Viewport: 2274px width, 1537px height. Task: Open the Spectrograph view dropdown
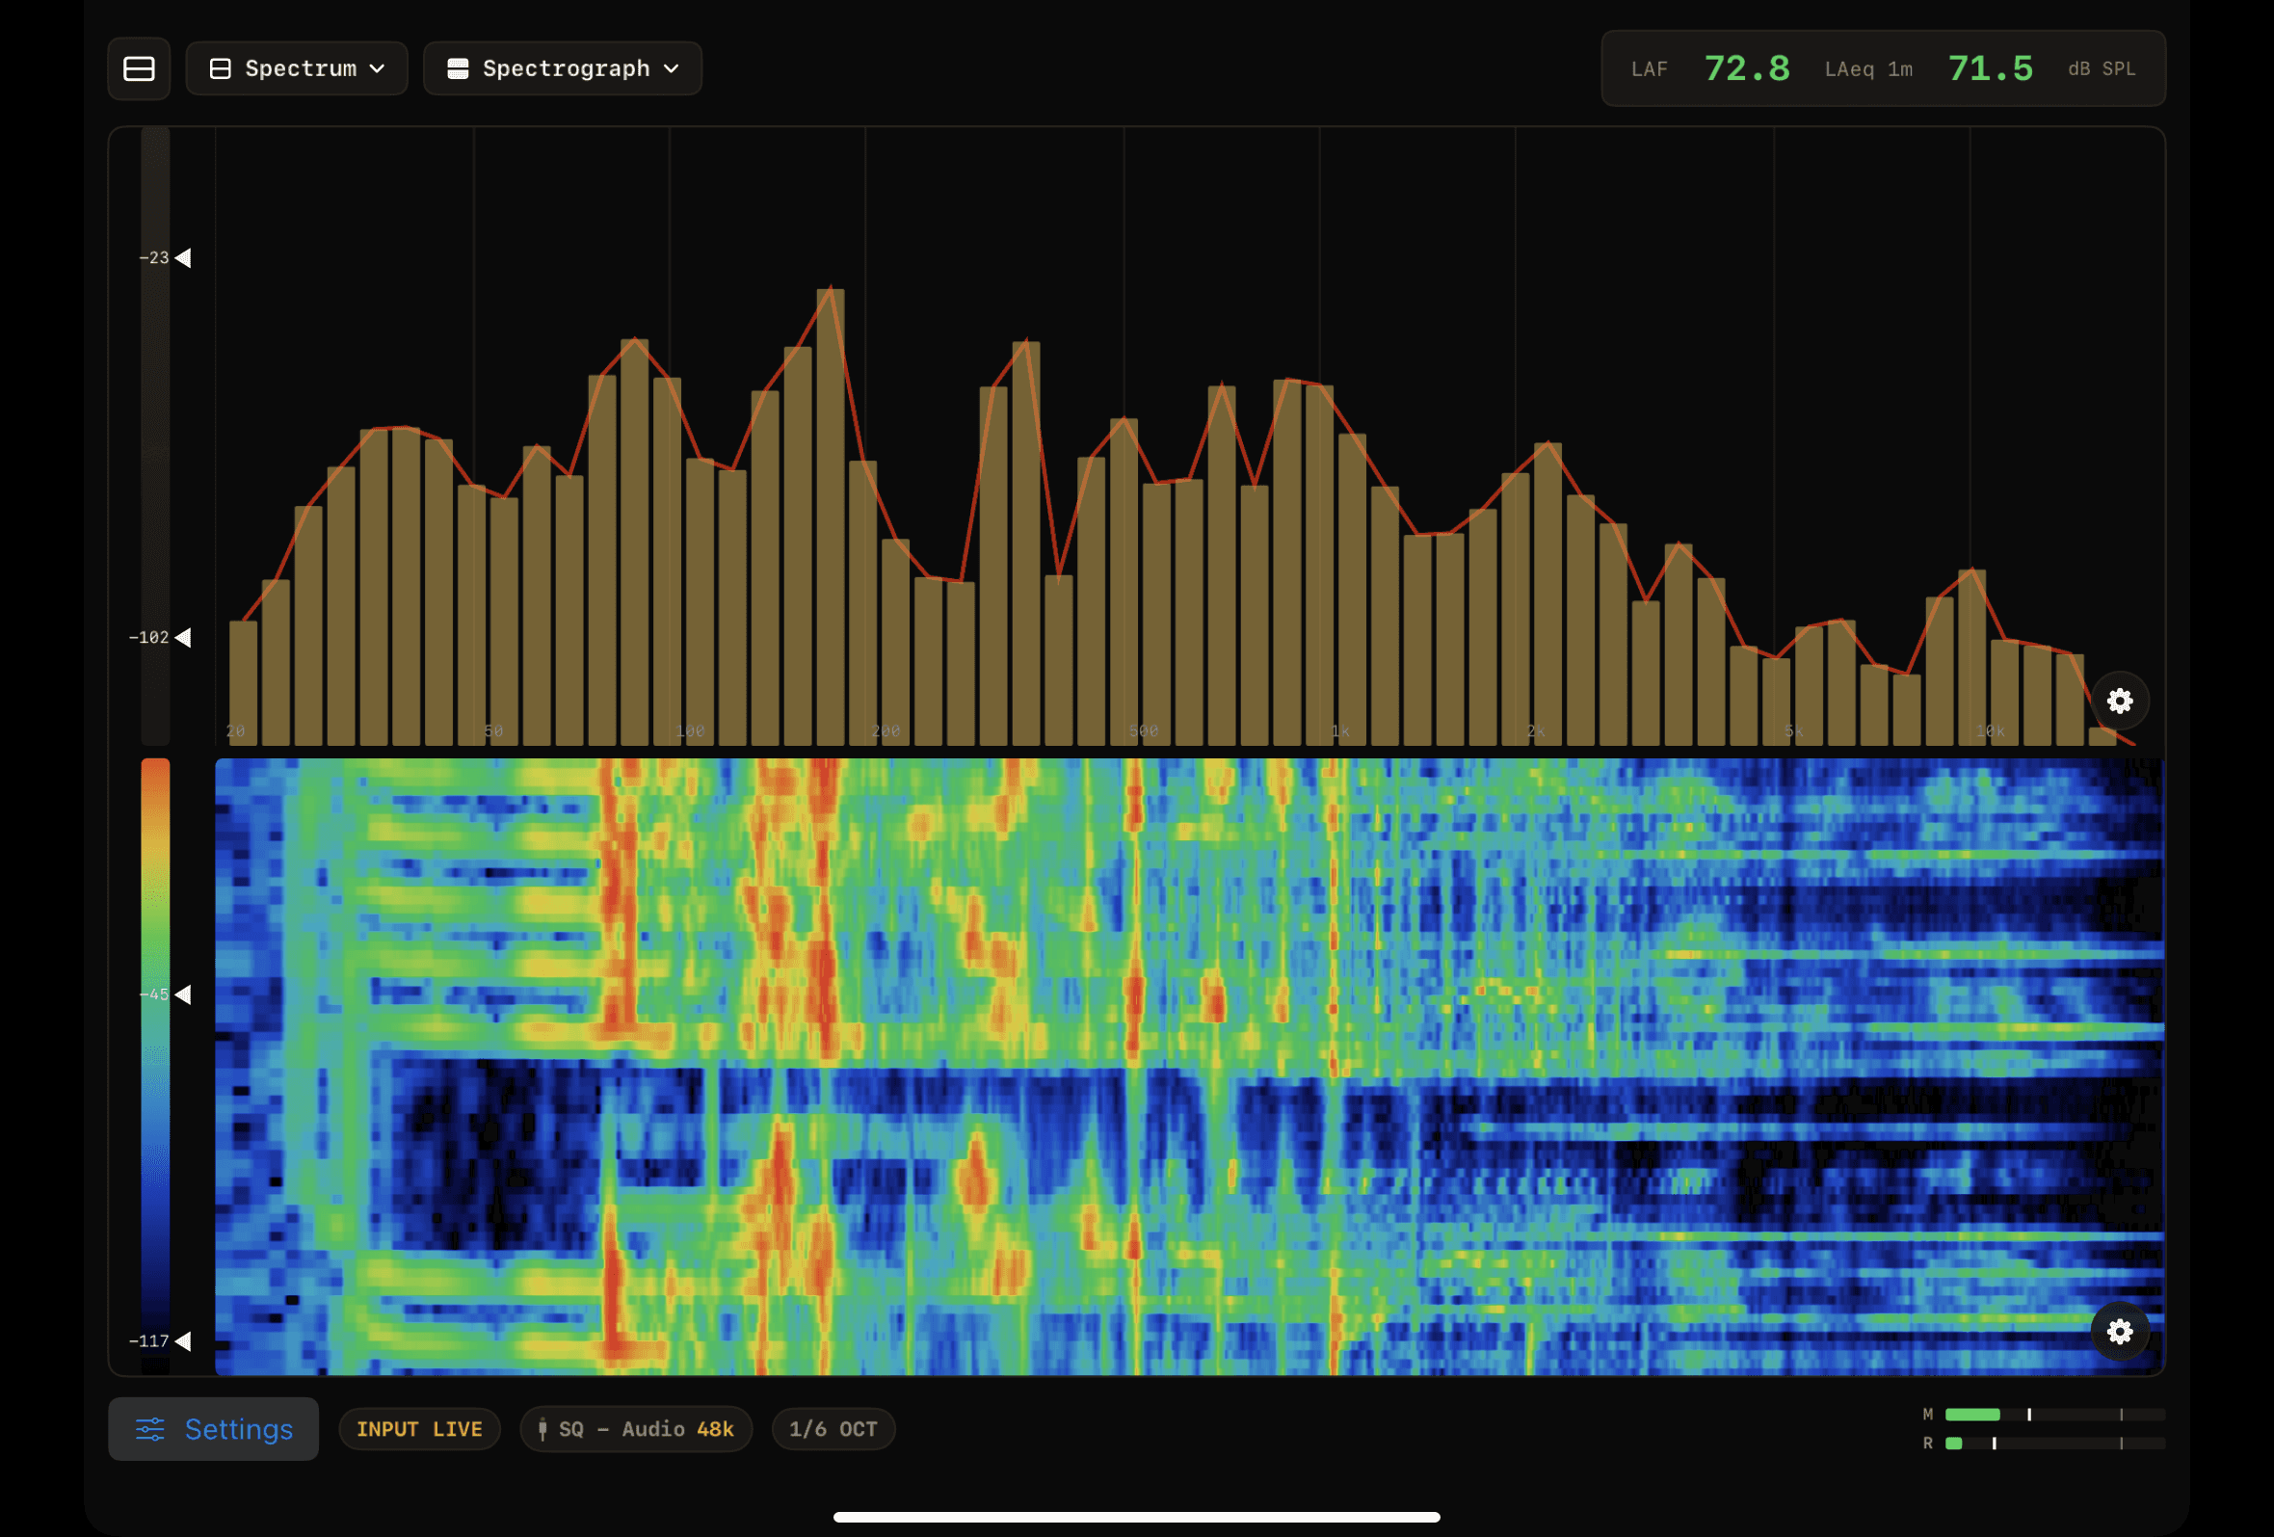pyautogui.click(x=563, y=68)
